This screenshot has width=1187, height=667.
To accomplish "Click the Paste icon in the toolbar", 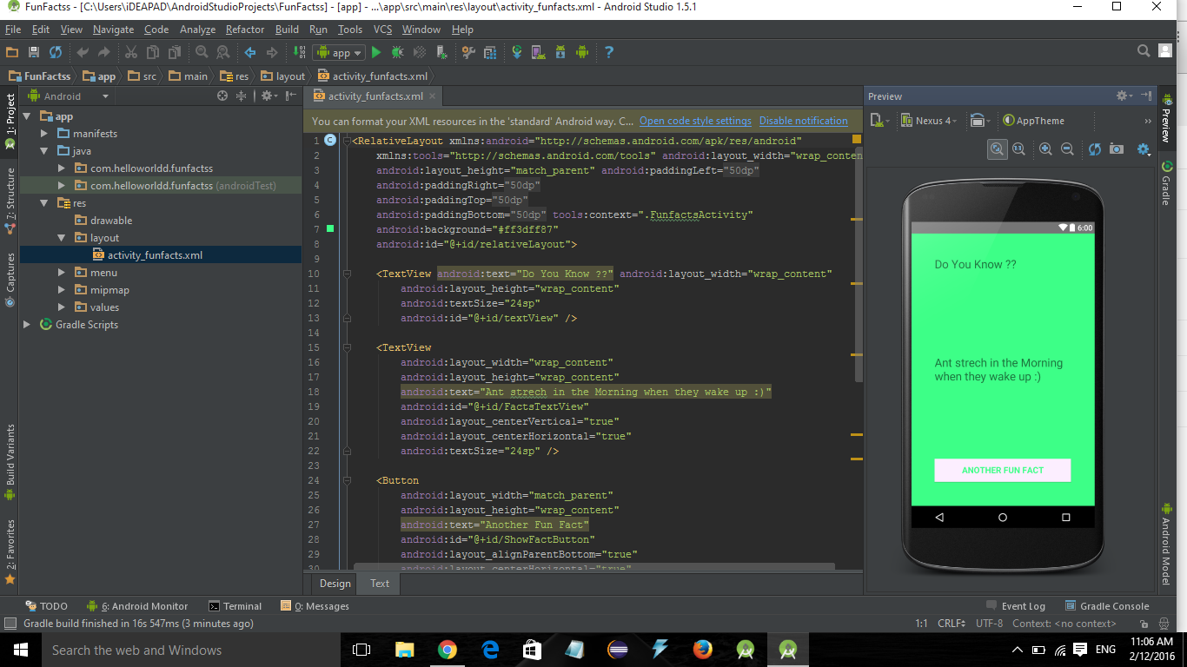I will coord(175,53).
